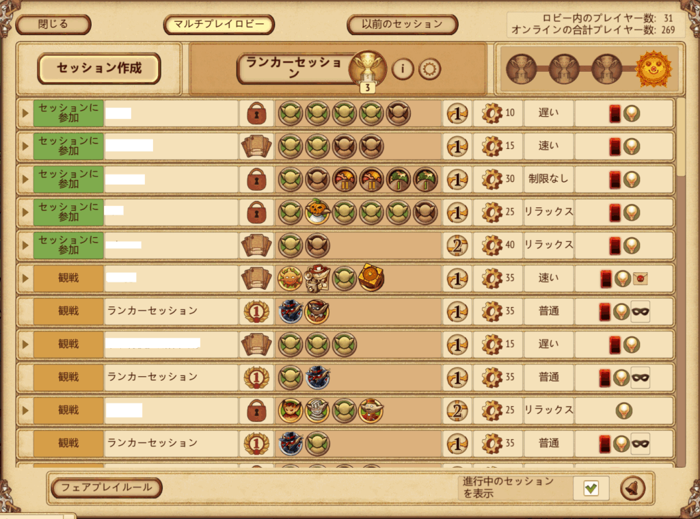Screen dimensions: 700x519
Task: Toggle 進行中のセッションを表示 checkbox
Action: (x=591, y=488)
